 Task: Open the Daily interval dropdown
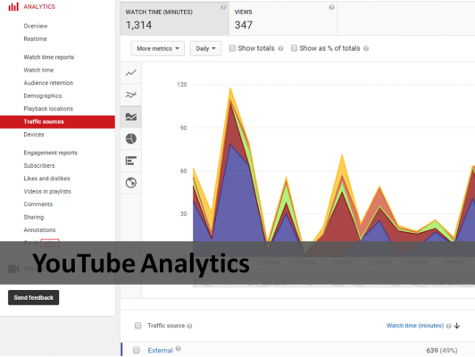tap(205, 48)
